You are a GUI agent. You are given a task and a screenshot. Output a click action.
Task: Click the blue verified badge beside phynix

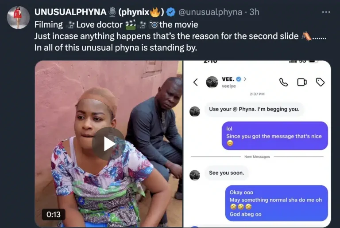tap(170, 12)
